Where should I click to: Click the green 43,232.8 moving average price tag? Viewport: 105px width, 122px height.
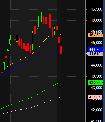[x=96, y=83]
